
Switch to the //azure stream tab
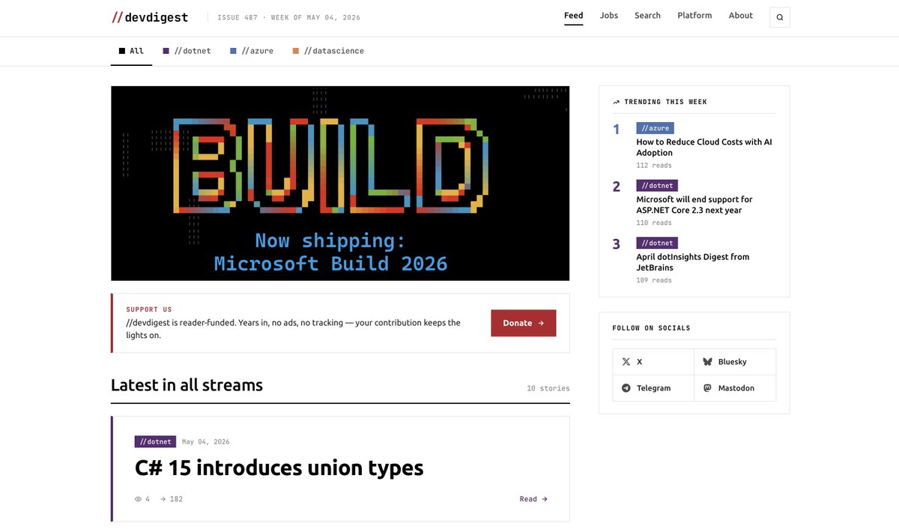[x=252, y=51]
